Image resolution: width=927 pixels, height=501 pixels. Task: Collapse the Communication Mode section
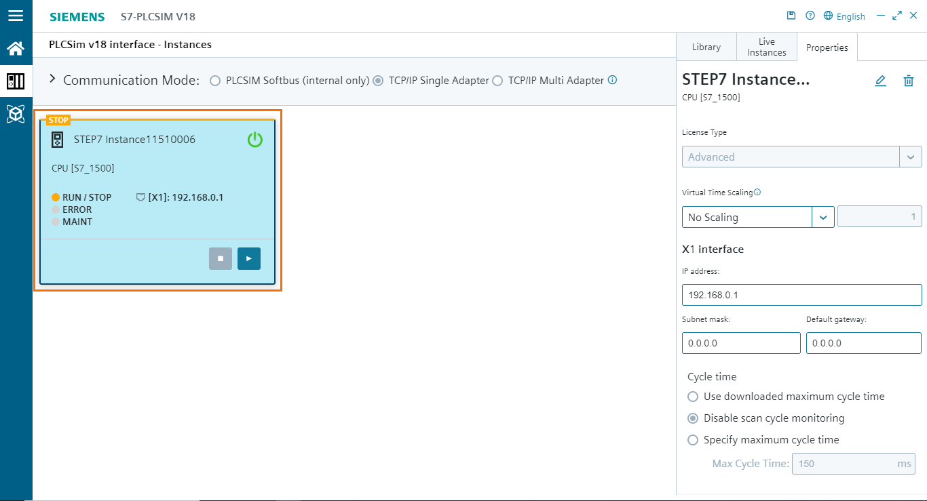pyautogui.click(x=52, y=79)
